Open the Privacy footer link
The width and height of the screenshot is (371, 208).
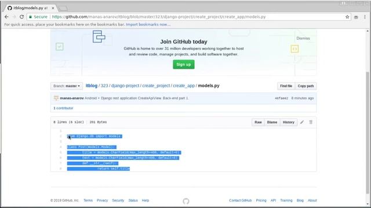tap(102, 200)
